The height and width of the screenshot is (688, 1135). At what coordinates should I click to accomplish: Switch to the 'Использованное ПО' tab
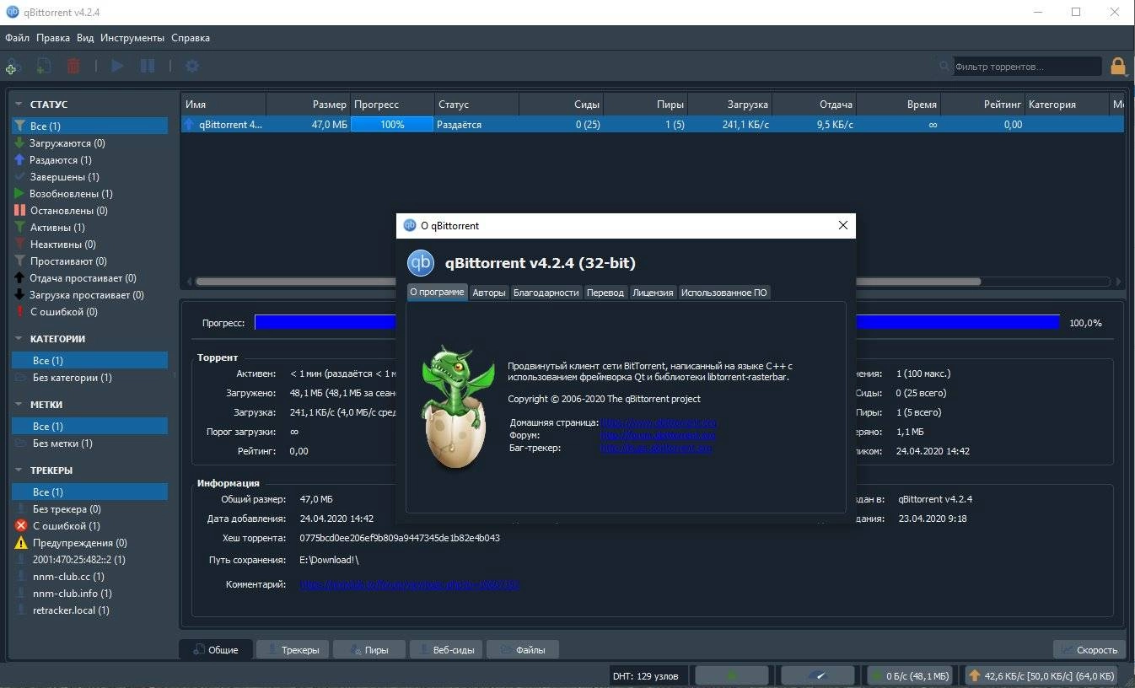tap(724, 293)
